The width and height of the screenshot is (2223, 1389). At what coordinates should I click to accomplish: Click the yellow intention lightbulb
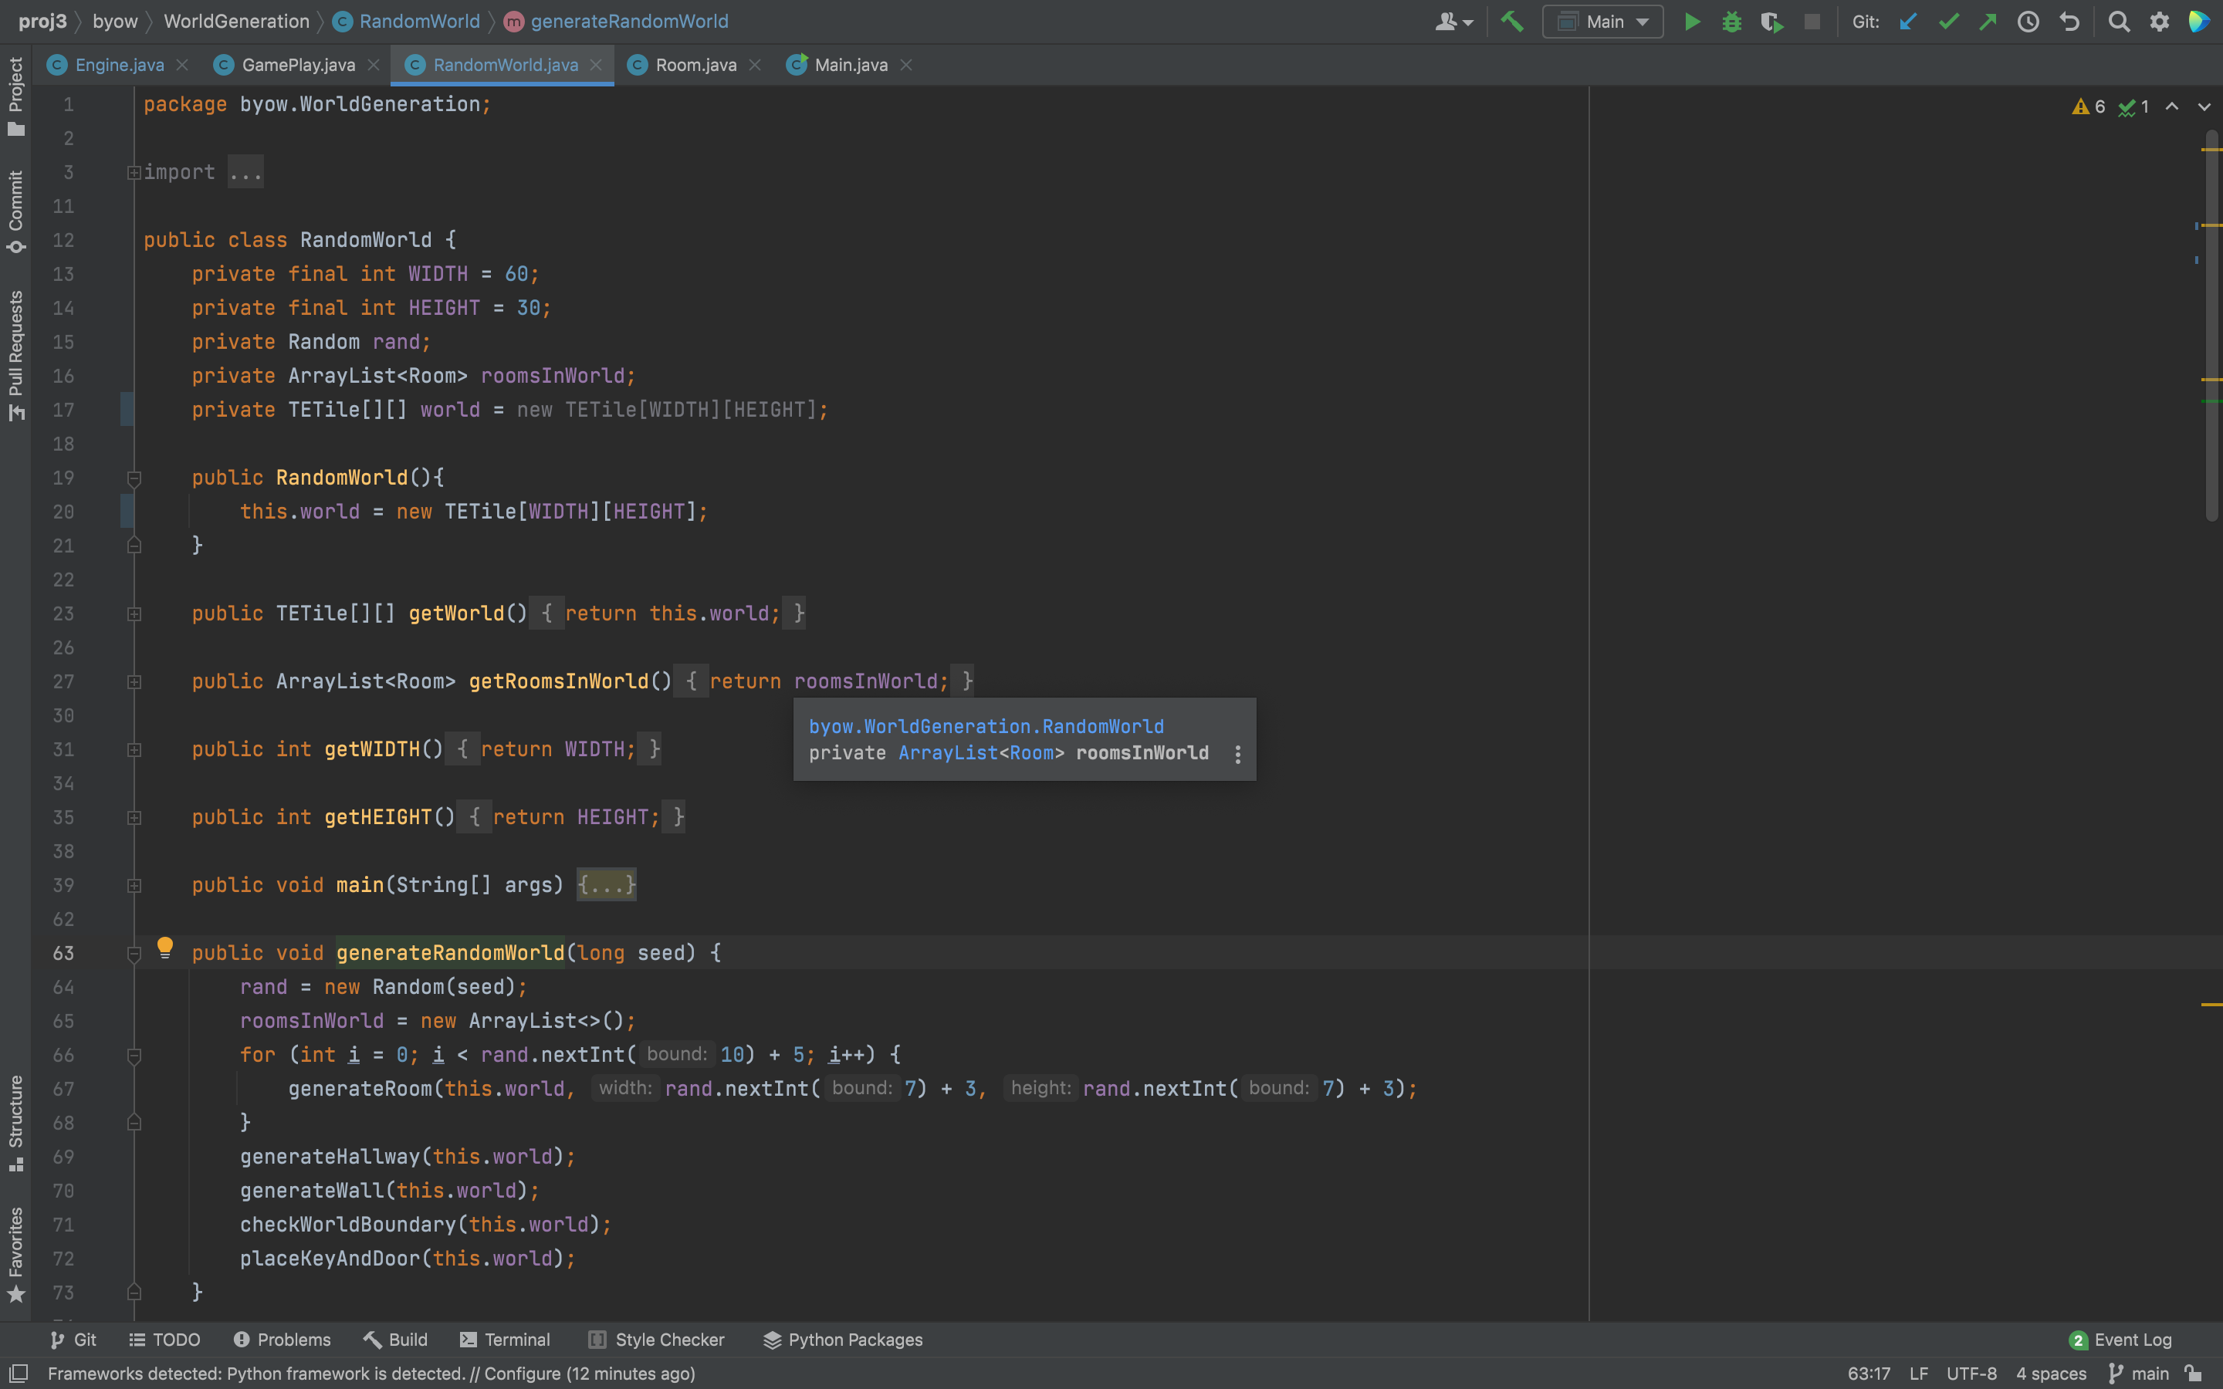click(x=165, y=947)
